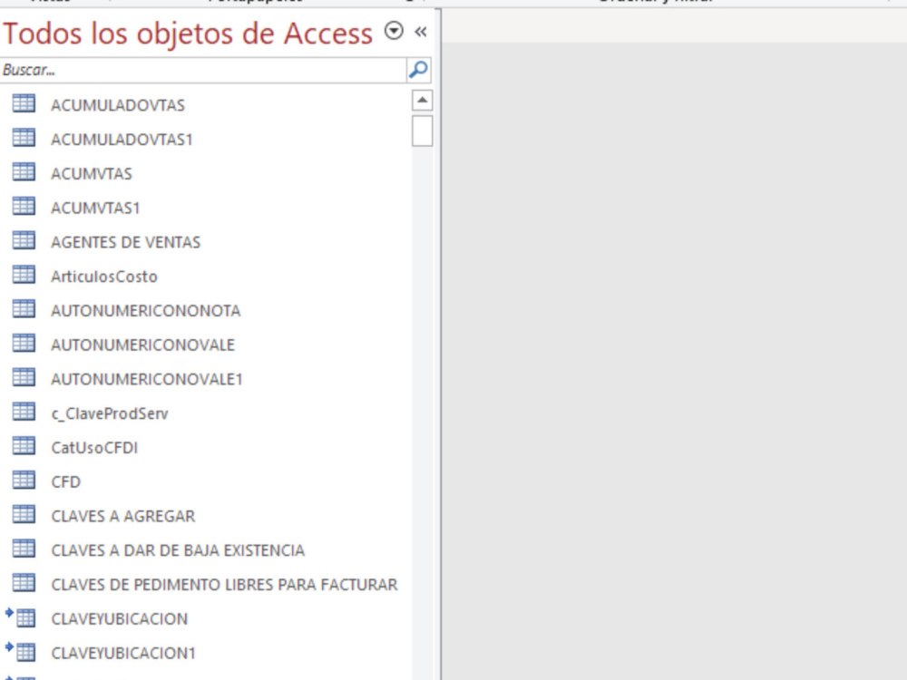This screenshot has width=907, height=680.
Task: Select the CFD table name
Action: tap(65, 481)
